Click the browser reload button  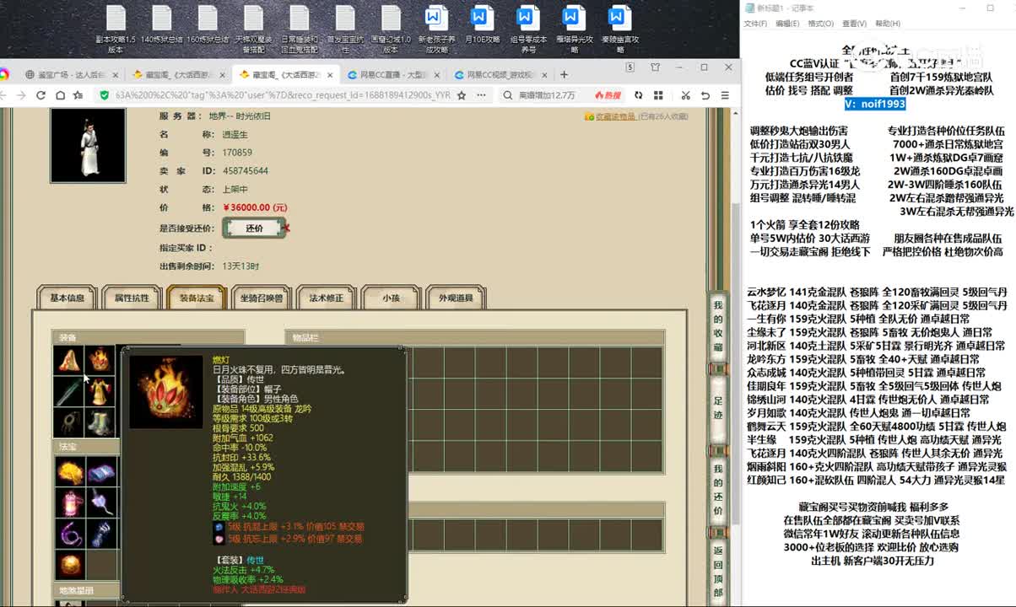tap(41, 95)
